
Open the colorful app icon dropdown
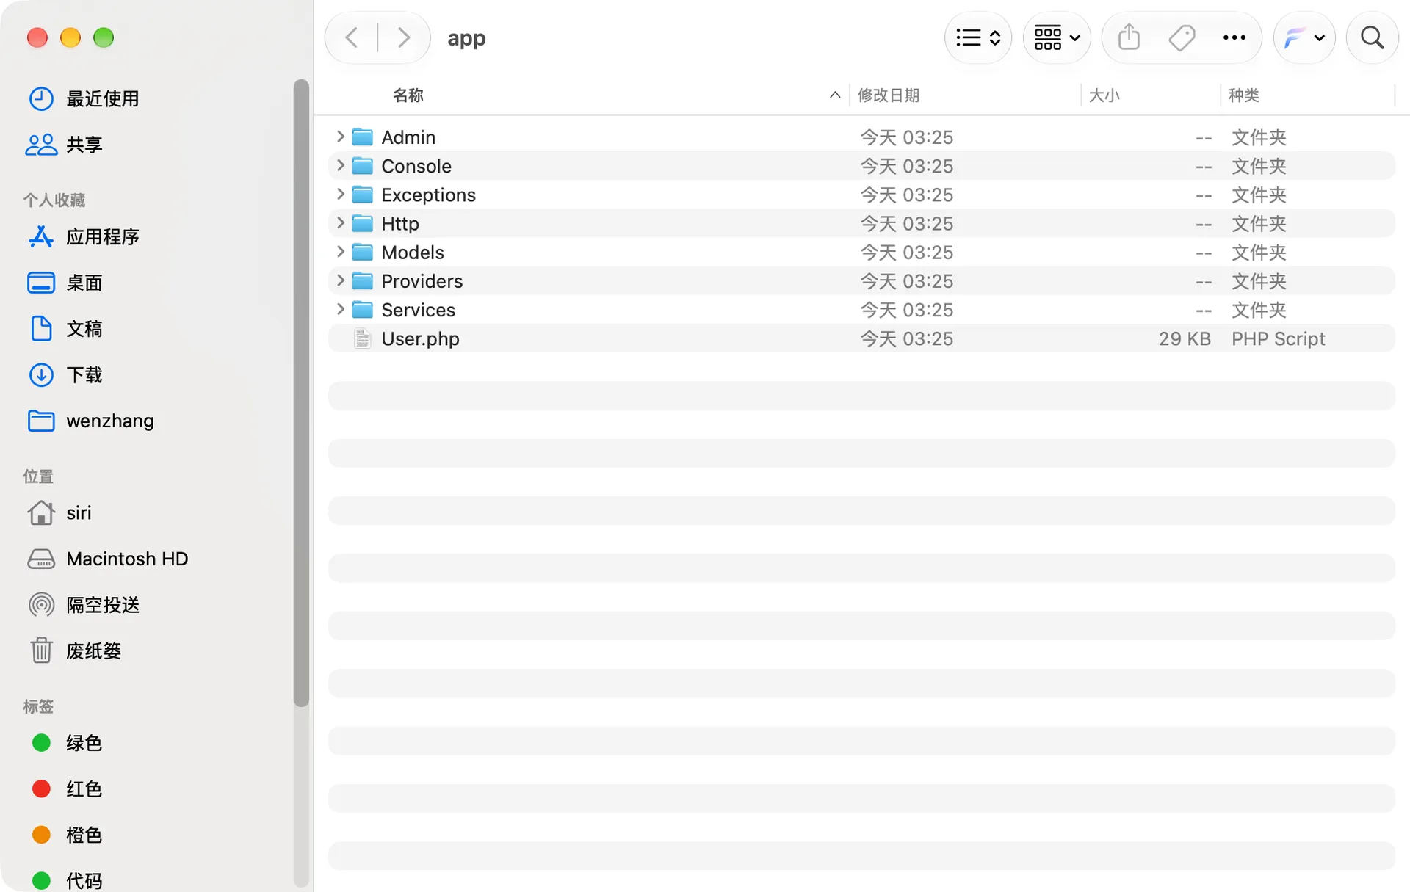tap(1304, 37)
